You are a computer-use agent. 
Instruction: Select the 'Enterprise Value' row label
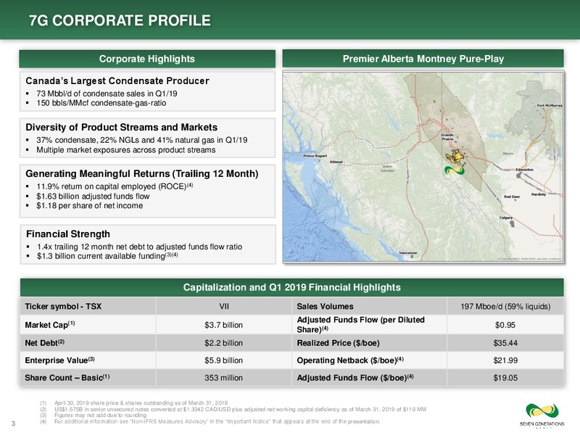click(59, 360)
